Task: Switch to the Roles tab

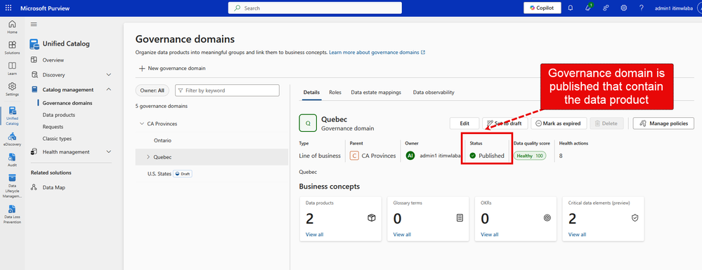Action: [x=335, y=92]
